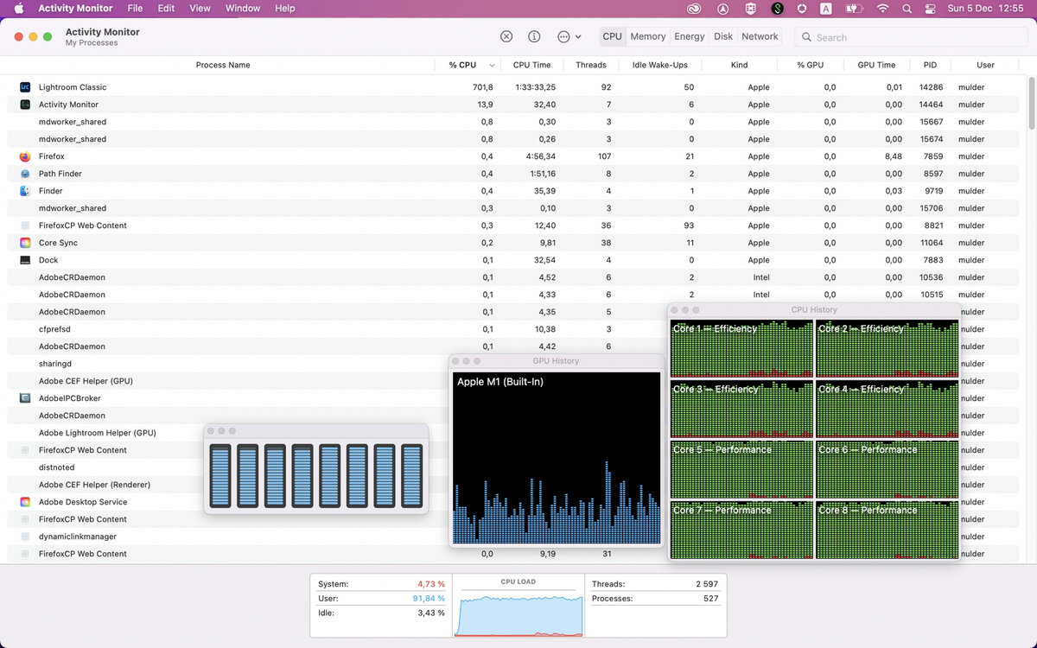Click the Adobe Desktop Service icon
This screenshot has height=648, width=1037.
[x=25, y=502]
